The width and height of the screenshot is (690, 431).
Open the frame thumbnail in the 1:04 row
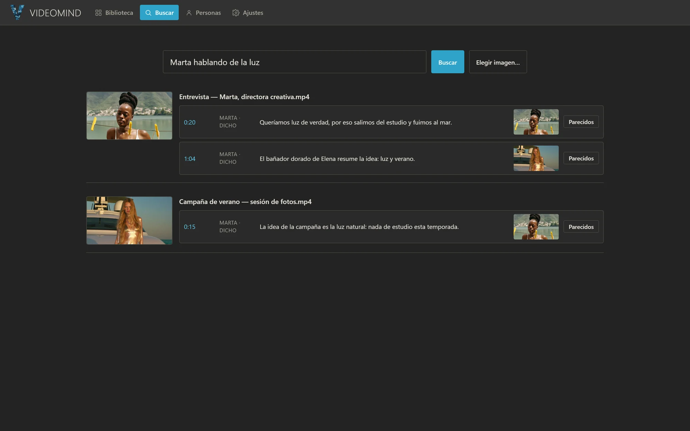536,158
